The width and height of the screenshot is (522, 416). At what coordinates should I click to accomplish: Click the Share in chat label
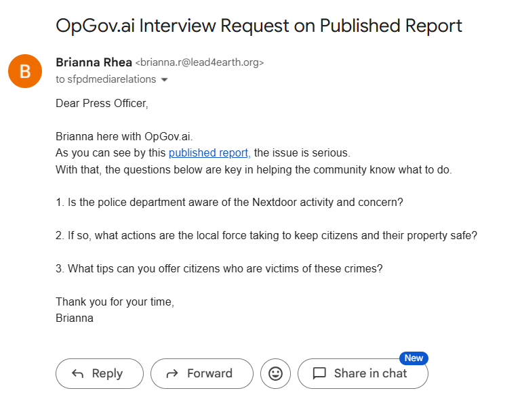tap(370, 373)
